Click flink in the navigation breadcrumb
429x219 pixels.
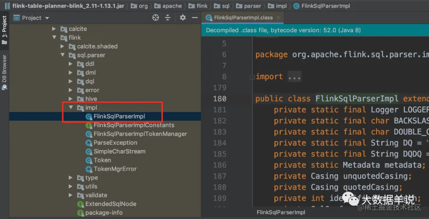pyautogui.click(x=202, y=6)
